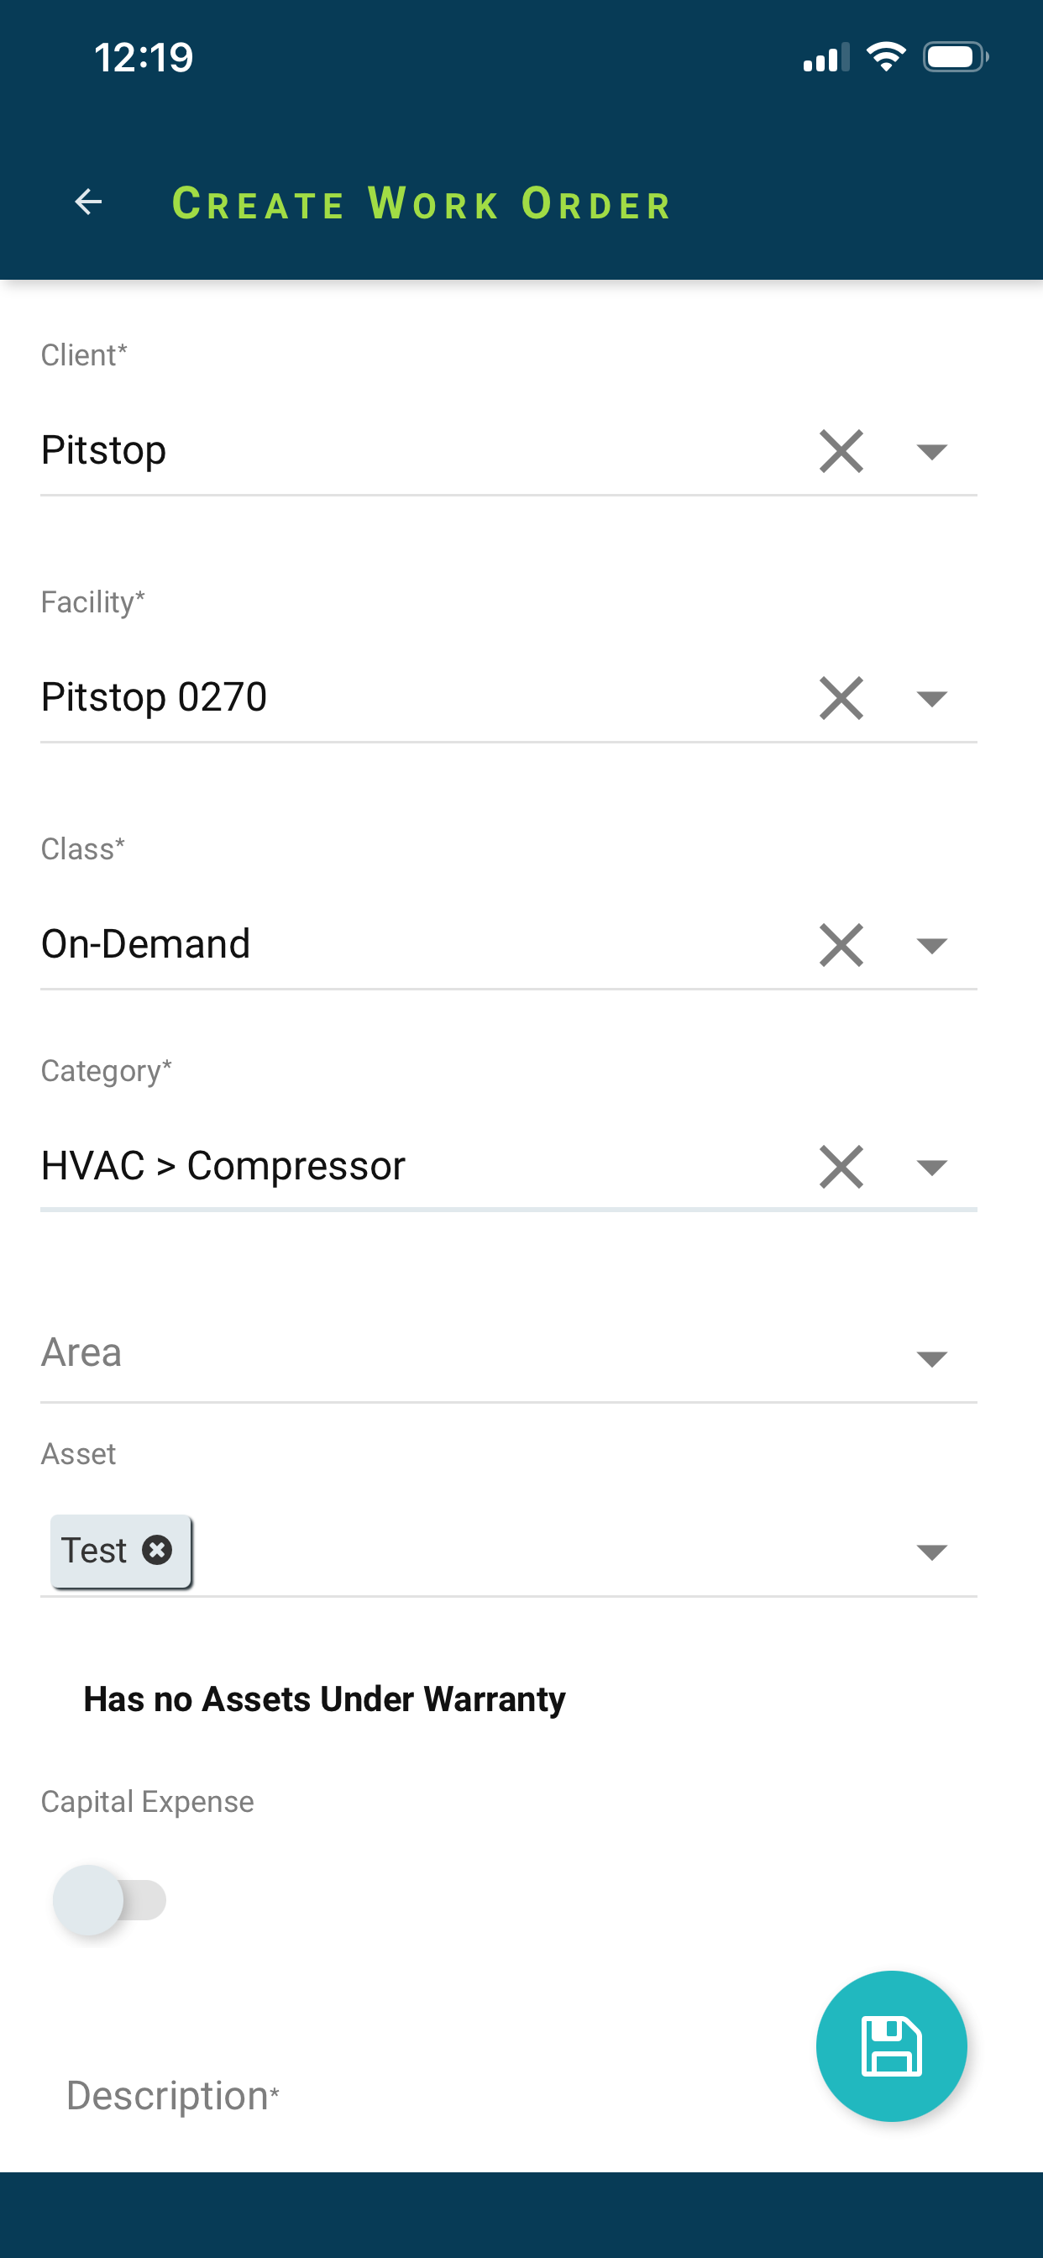Open the Client dropdown arrow
1043x2258 pixels.
(930, 451)
